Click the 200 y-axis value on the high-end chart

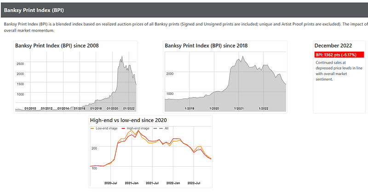[94, 148]
